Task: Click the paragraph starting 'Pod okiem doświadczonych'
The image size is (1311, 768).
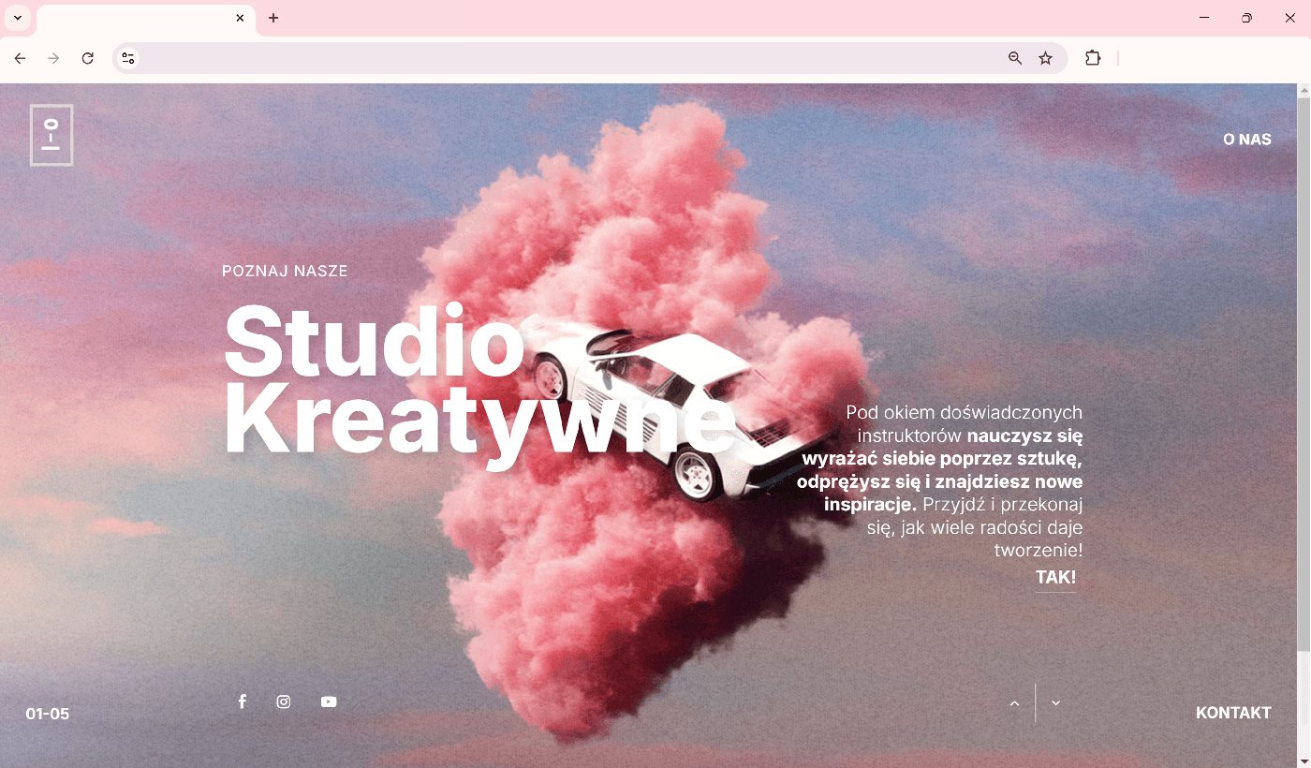Action: coord(940,481)
